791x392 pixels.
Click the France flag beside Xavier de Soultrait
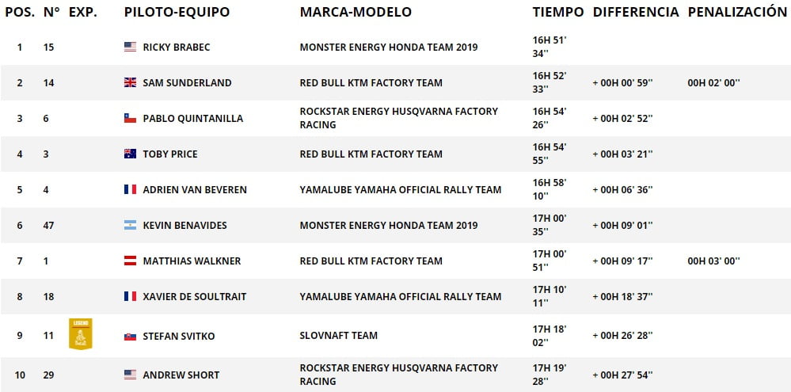pyautogui.click(x=130, y=297)
